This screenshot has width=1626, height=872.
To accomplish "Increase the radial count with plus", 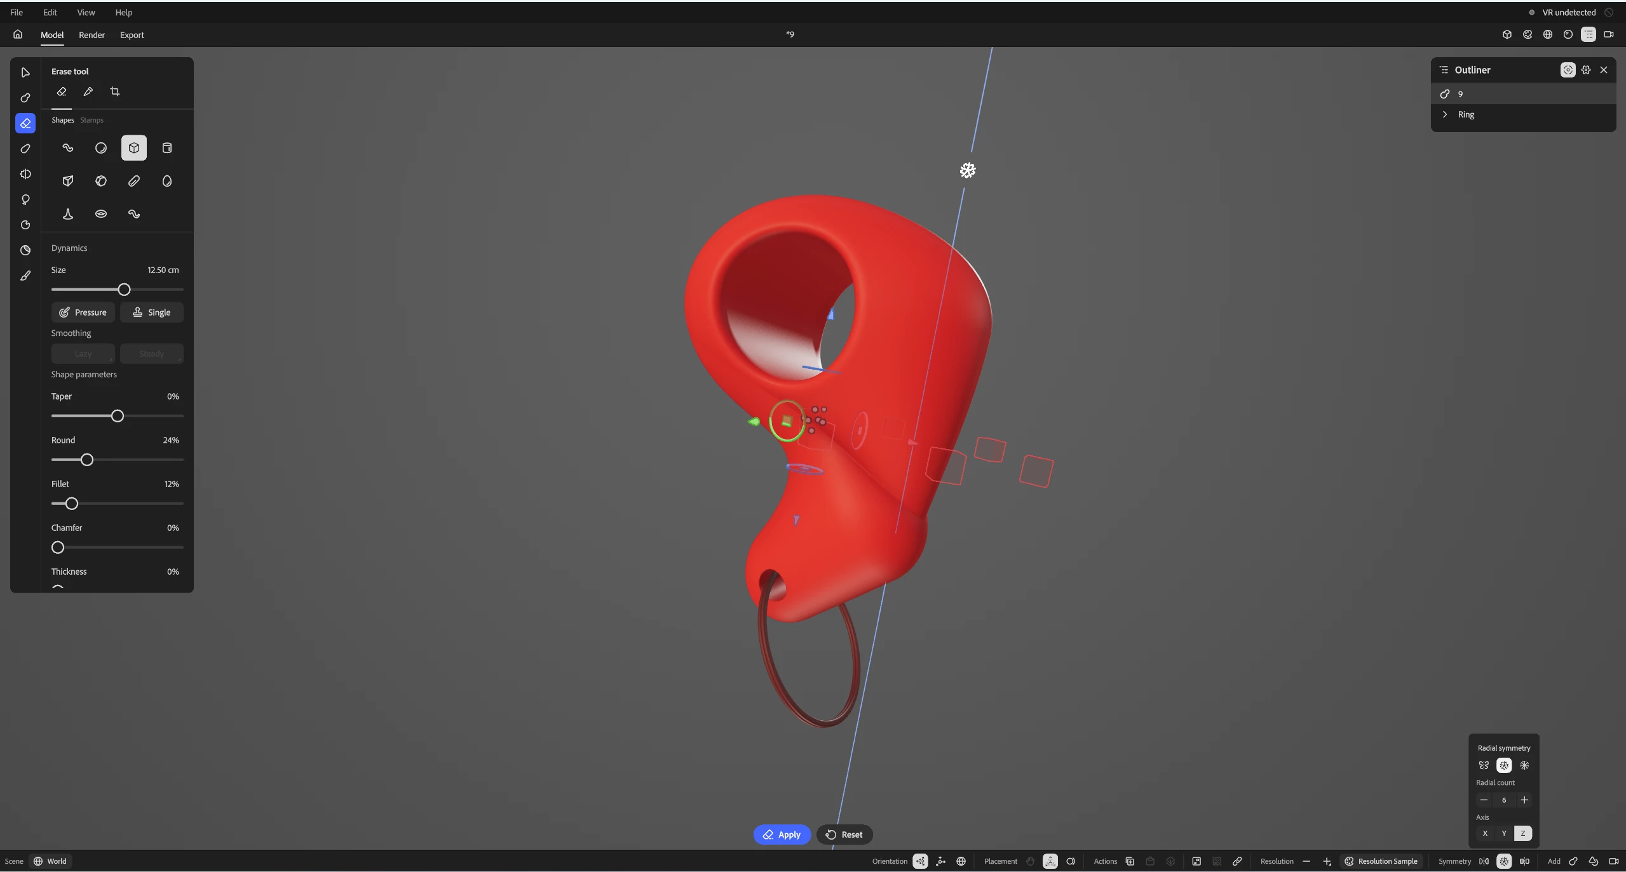I will pos(1524,800).
